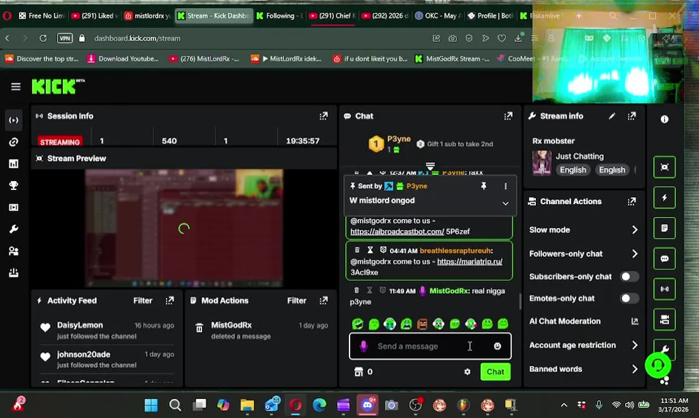The height and width of the screenshot is (418, 699).
Task: Open the bar chart analytics sidebar icon
Action: tap(13, 164)
